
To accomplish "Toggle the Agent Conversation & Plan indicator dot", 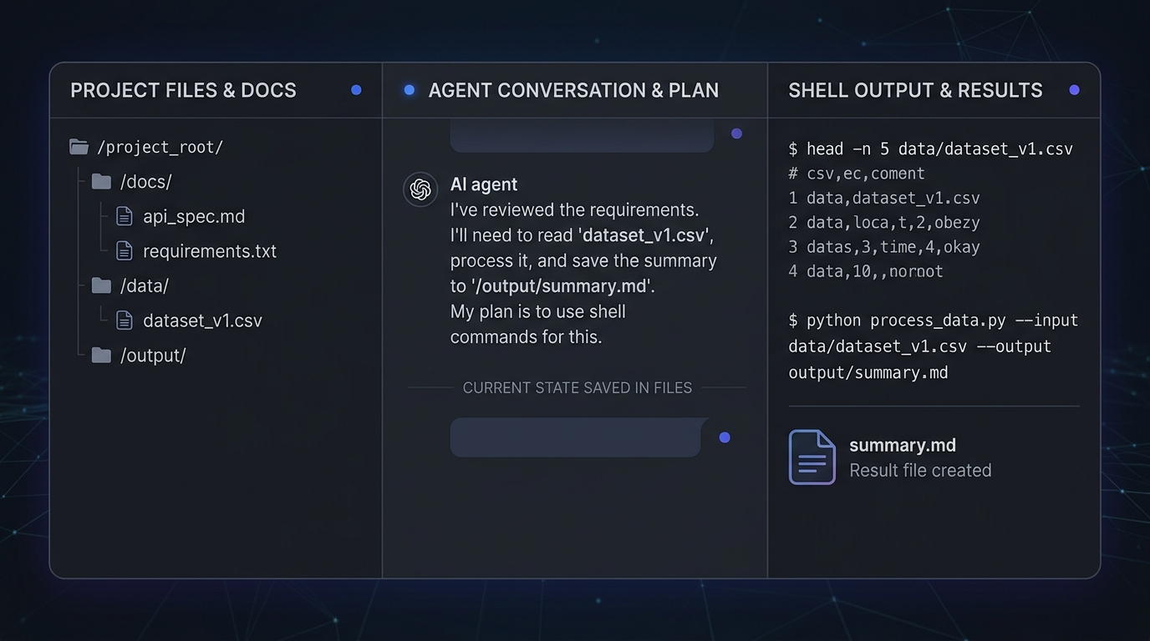I will (410, 90).
